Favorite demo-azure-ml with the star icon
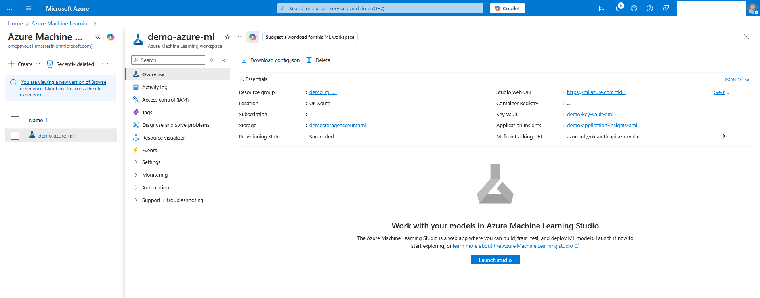 (x=227, y=37)
